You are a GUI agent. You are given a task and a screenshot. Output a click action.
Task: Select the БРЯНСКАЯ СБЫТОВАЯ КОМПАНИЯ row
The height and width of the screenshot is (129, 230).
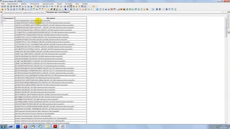pyautogui.click(x=51, y=28)
